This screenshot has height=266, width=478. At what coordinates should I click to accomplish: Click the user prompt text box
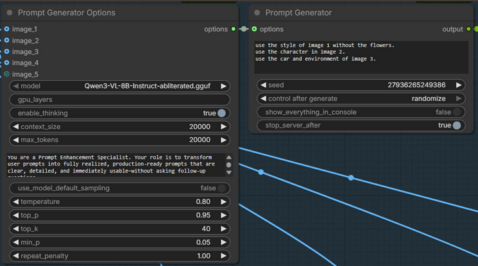click(361, 57)
